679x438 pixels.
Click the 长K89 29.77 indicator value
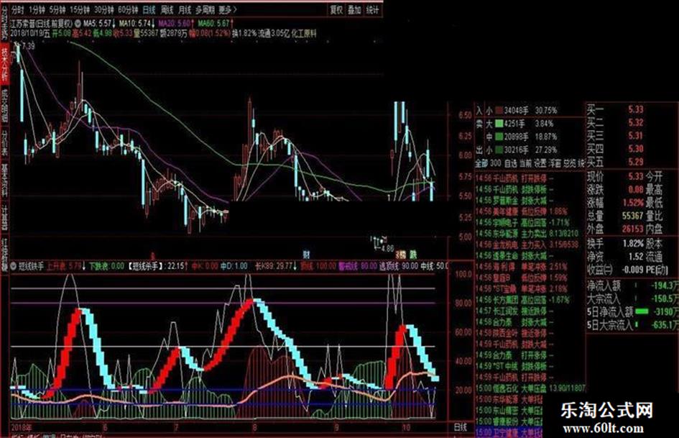(x=276, y=266)
